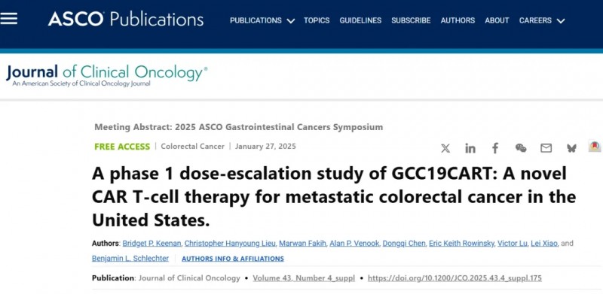Screen dimensions: 603x294
Task: Click the ASCO Publications logo
Action: [x=126, y=19]
